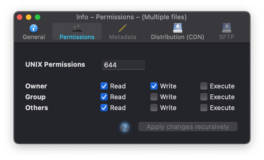Switch to the Metadata tab label
Viewport: 264px width, 160px height.
(123, 37)
